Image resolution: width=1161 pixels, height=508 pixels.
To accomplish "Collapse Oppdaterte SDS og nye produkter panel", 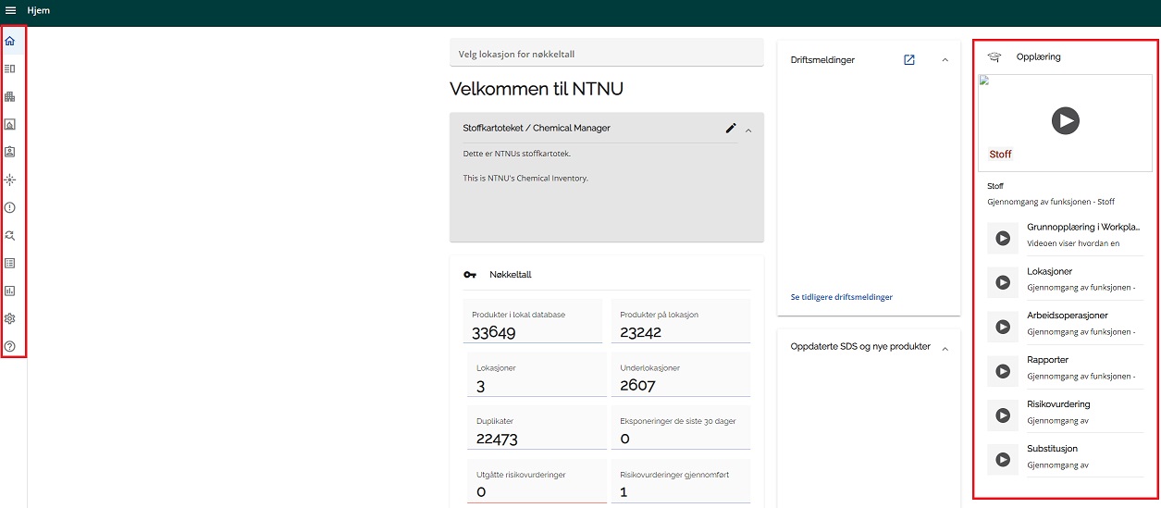I will click(x=945, y=348).
